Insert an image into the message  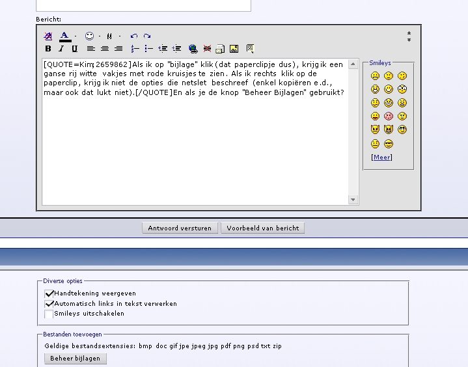click(234, 49)
